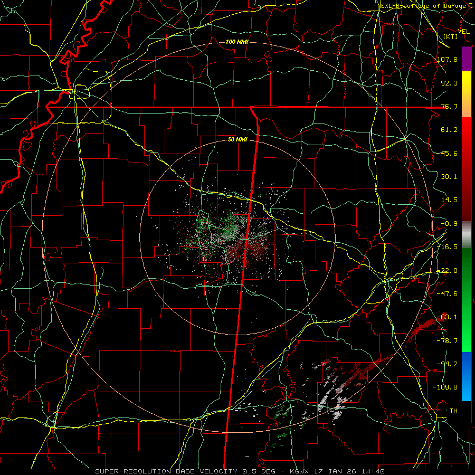
Task: Select the -32.0 velocity scale value
Action: click(x=448, y=271)
